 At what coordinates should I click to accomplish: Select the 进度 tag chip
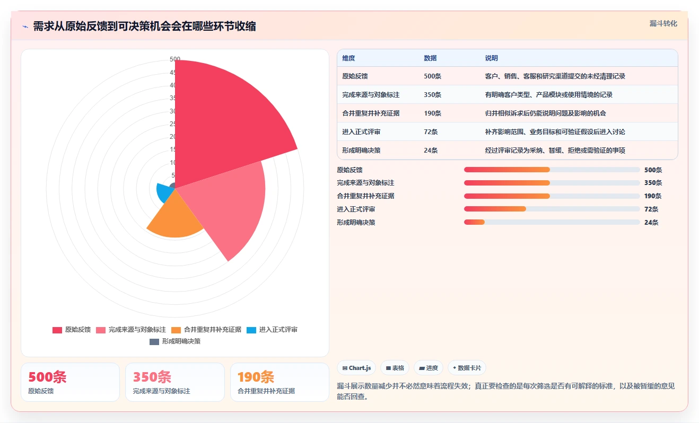[x=429, y=368]
